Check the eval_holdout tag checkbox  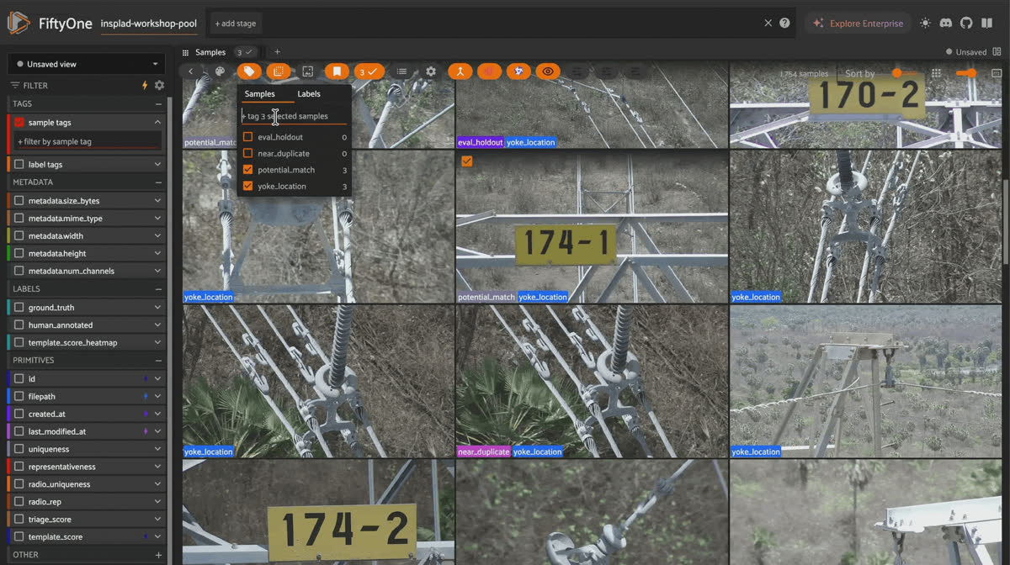(x=247, y=137)
